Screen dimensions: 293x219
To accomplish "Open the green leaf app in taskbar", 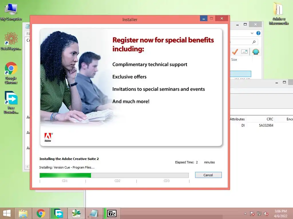I will (x=76, y=213).
